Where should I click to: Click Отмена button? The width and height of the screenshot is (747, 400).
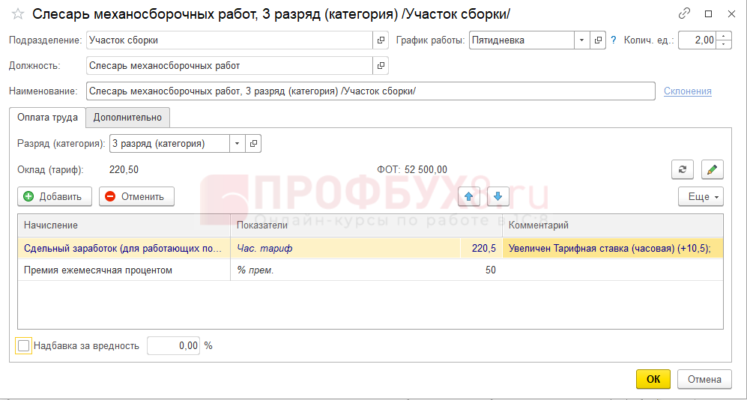pyautogui.click(x=704, y=379)
